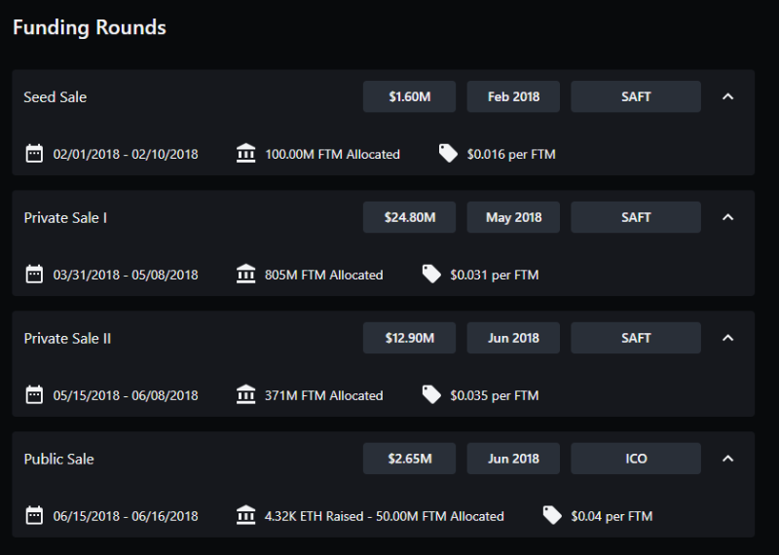The image size is (779, 555).
Task: Click the $24.80M amount badge
Action: point(409,217)
